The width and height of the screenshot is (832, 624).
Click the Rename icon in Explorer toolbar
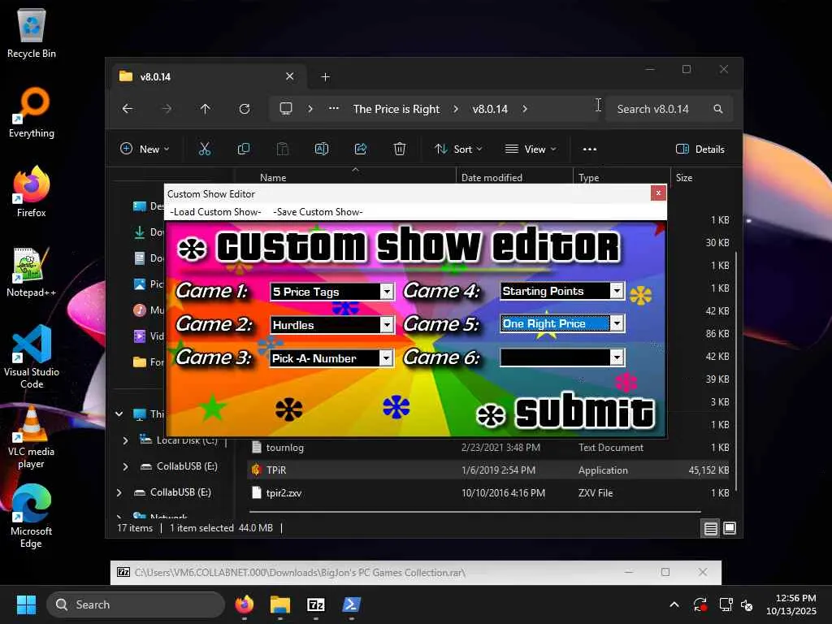click(x=322, y=149)
